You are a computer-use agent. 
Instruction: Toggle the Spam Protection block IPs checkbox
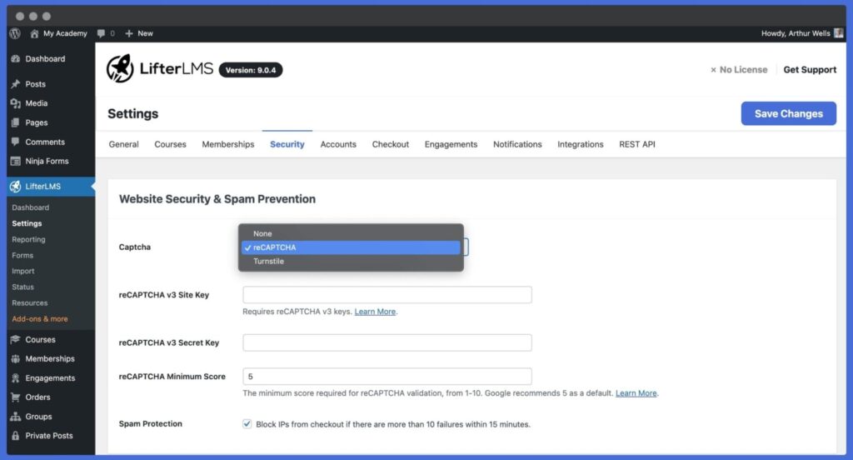(x=247, y=423)
